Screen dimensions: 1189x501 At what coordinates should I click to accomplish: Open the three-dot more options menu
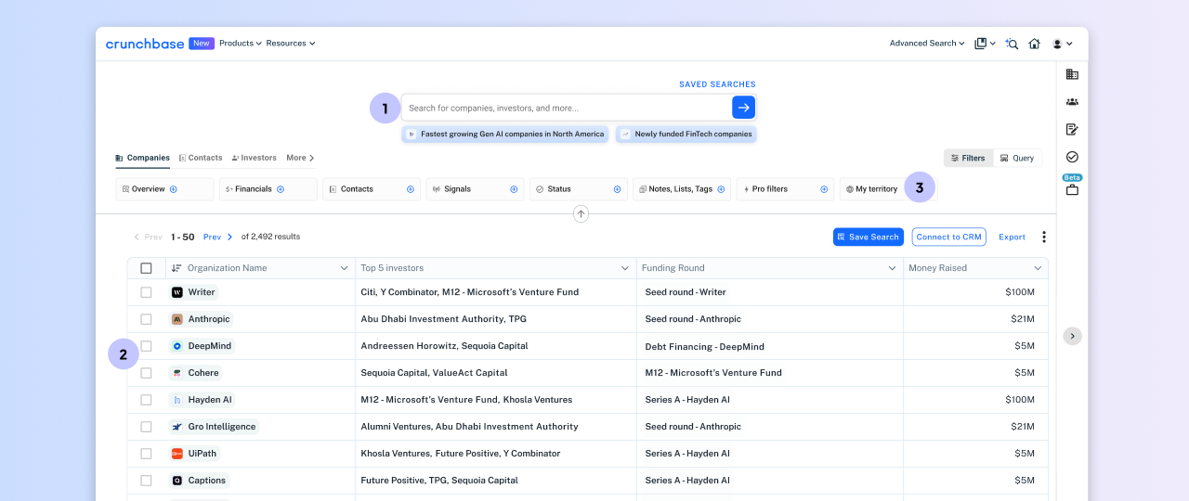[x=1044, y=238]
